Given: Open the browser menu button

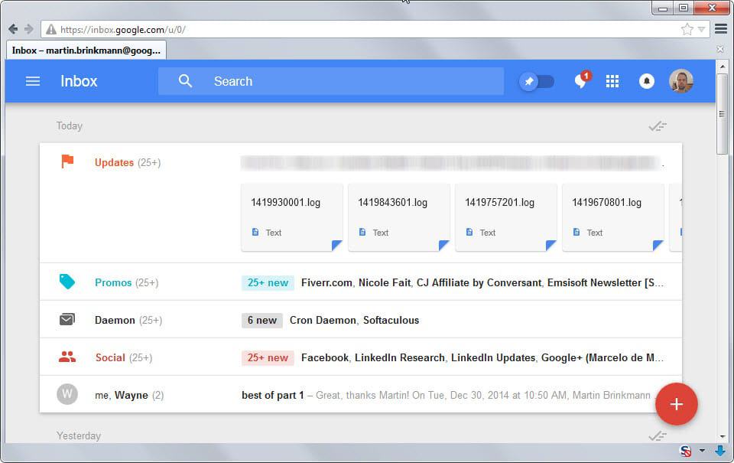Looking at the screenshot, I should pyautogui.click(x=720, y=29).
